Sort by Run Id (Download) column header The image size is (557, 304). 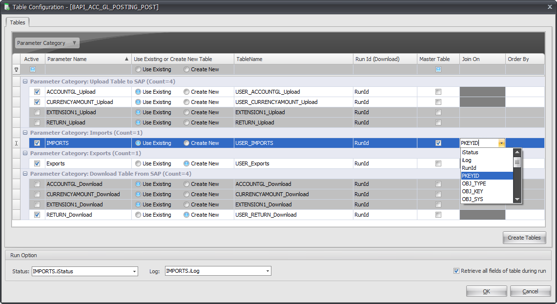pyautogui.click(x=385, y=59)
